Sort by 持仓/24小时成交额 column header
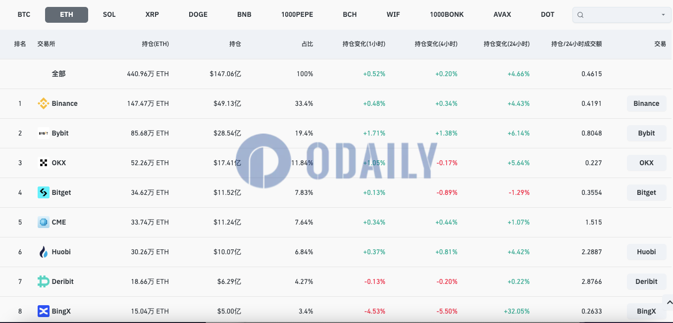 coord(577,44)
